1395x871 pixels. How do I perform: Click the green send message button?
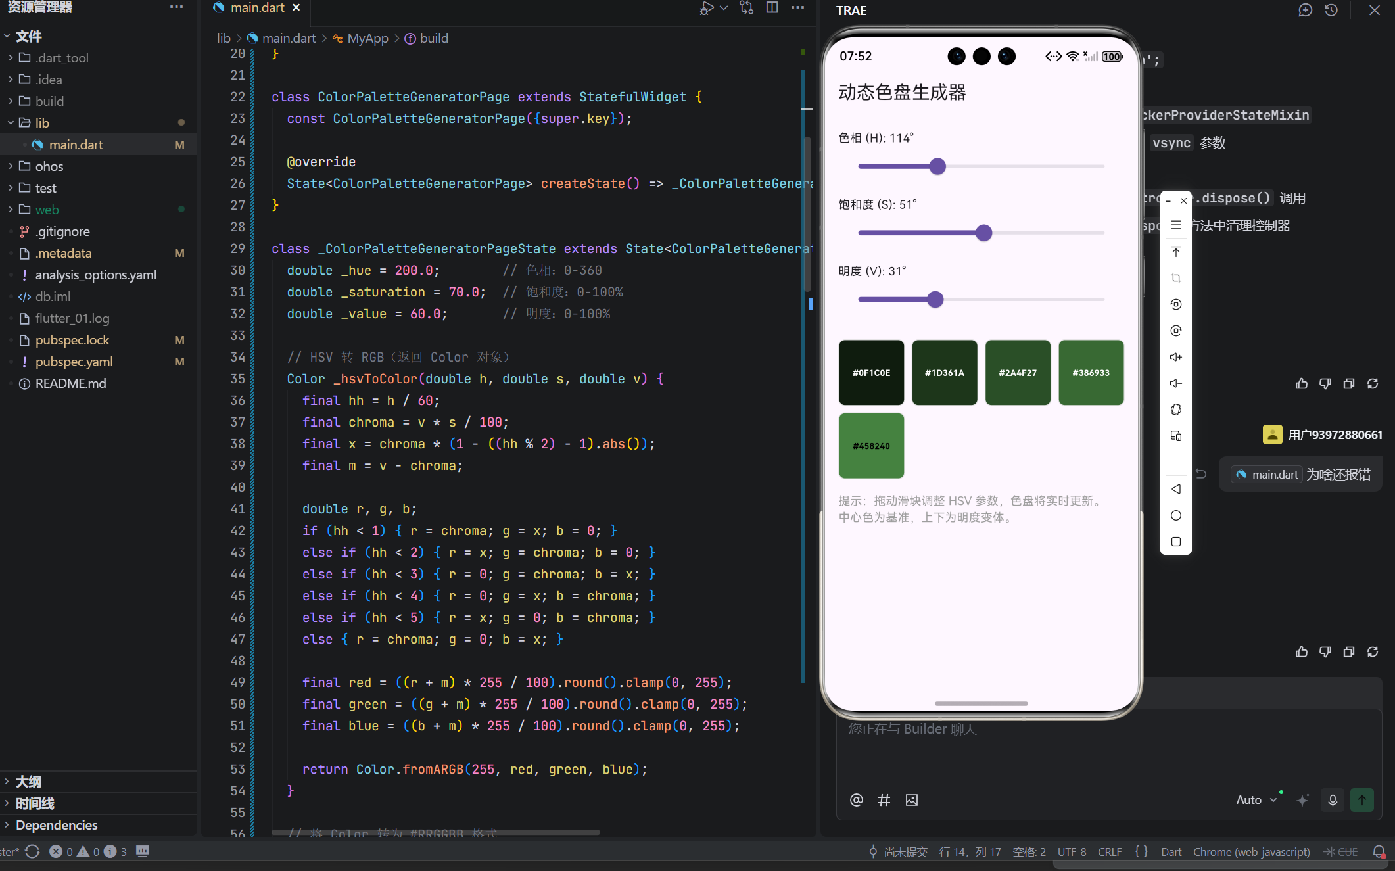1361,800
